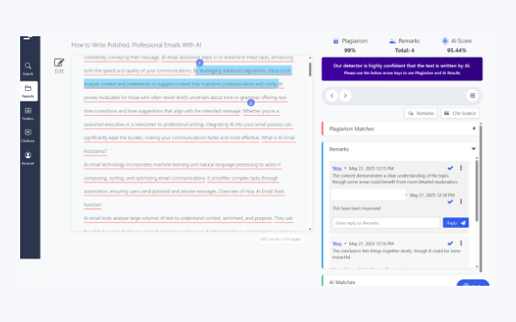Click the AI Score icon
The width and height of the screenshot is (516, 322).
[x=445, y=41]
